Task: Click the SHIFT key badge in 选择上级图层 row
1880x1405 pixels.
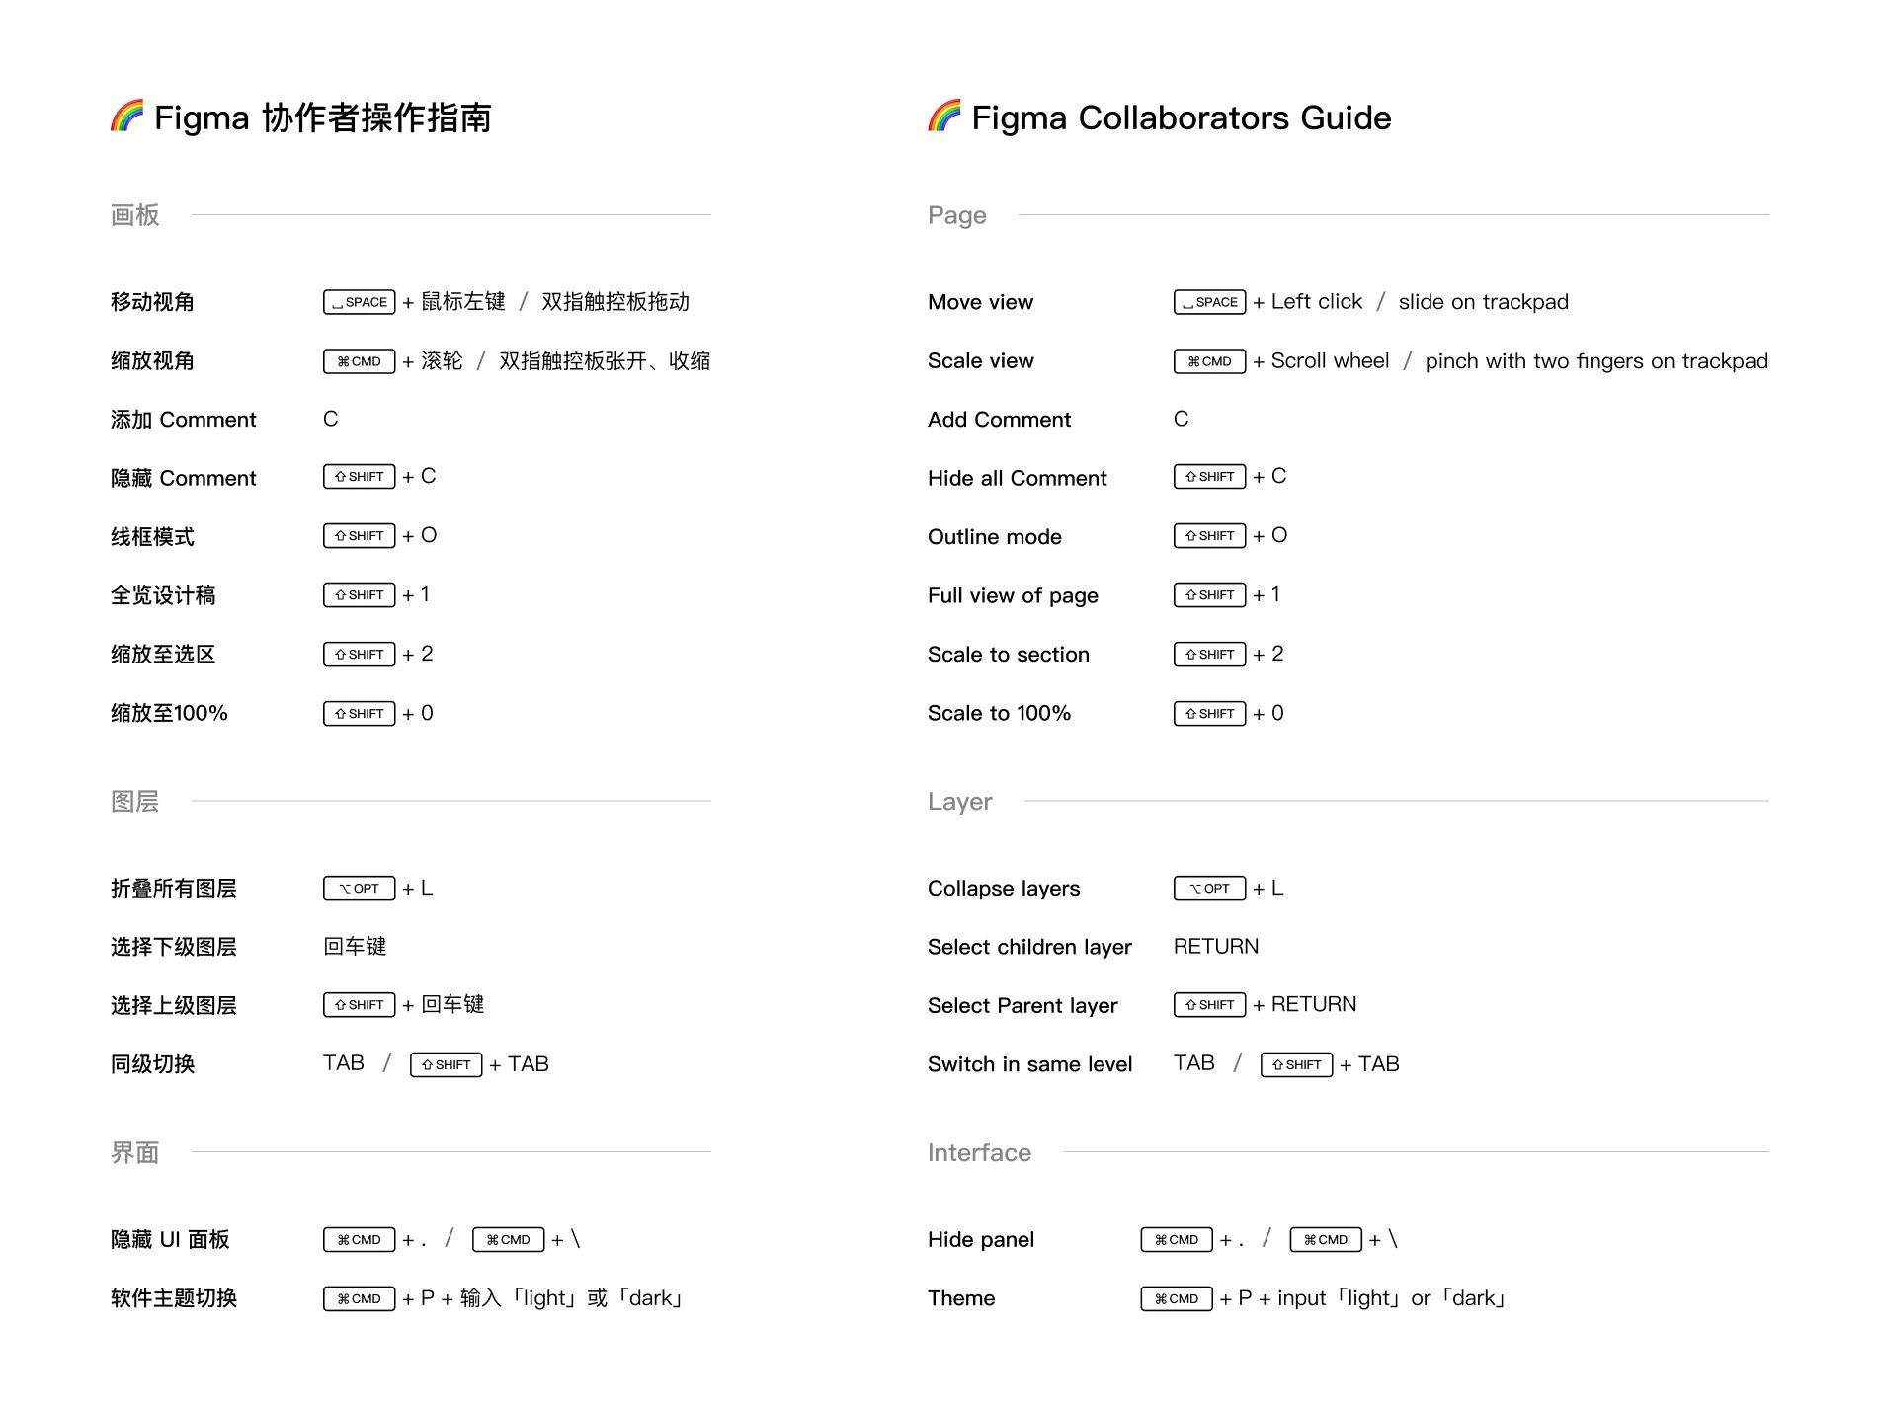Action: 359,1005
